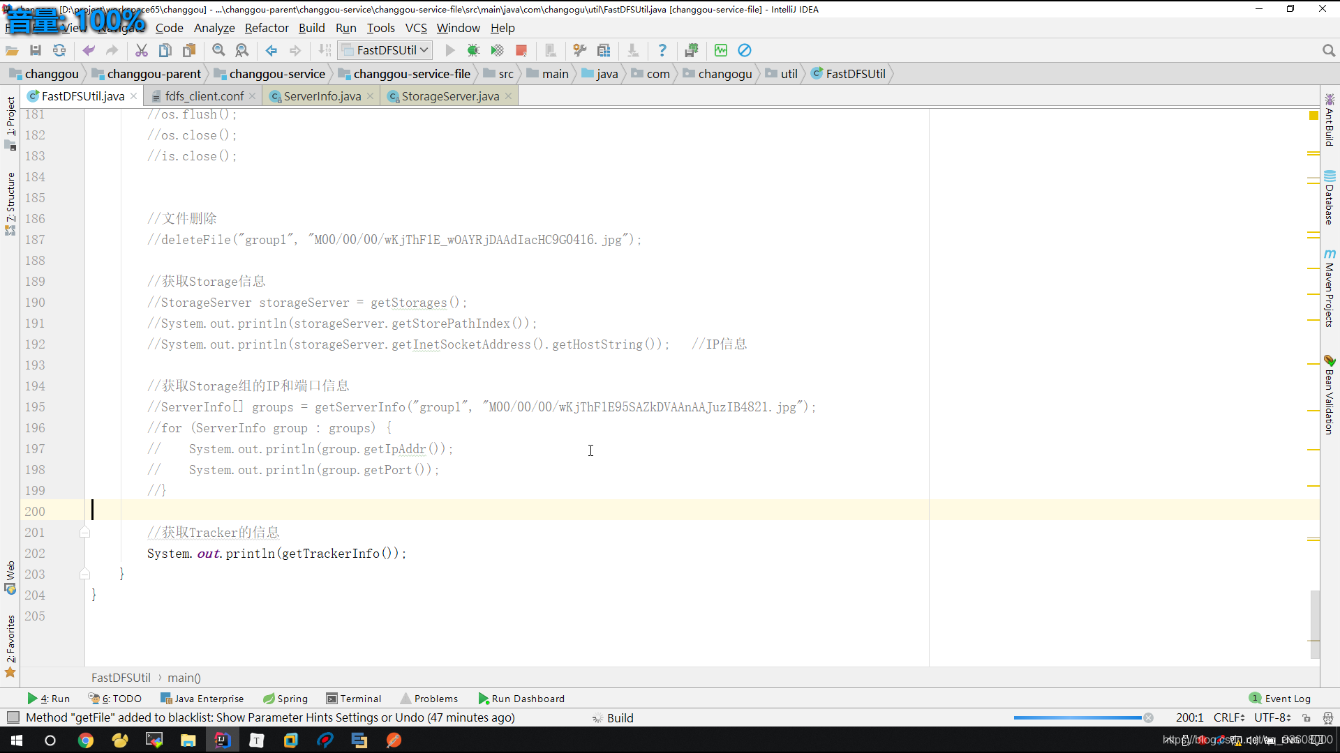Debug FastDFSUtil with the bug icon
Screen dimensions: 1340x753
tap(474, 50)
